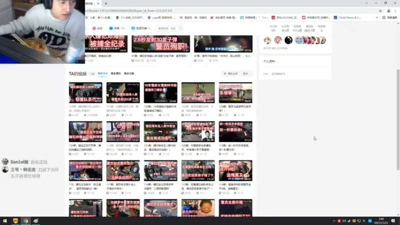The image size is (400, 225).
Task: Open video 126 thumbnail, duration 09:48
Action: [x=160, y=92]
